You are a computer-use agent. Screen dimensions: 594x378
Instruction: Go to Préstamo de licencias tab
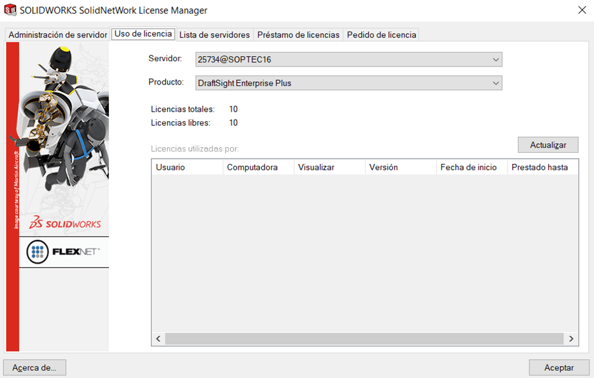click(298, 35)
